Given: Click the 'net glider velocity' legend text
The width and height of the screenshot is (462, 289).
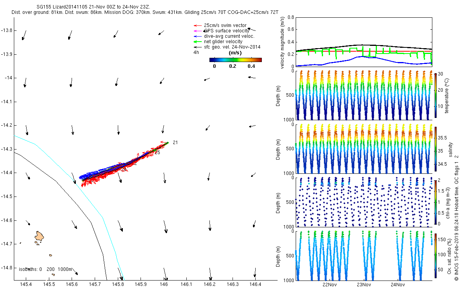Looking at the screenshot, I should [x=223, y=42].
